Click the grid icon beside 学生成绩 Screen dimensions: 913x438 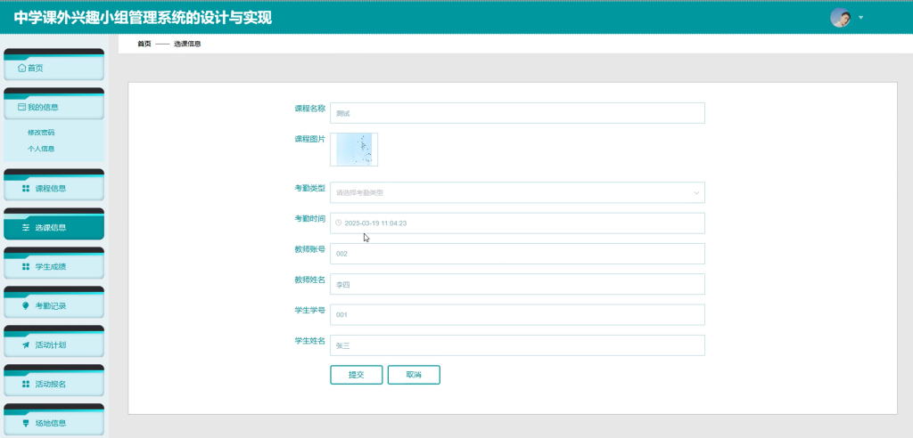(26, 266)
